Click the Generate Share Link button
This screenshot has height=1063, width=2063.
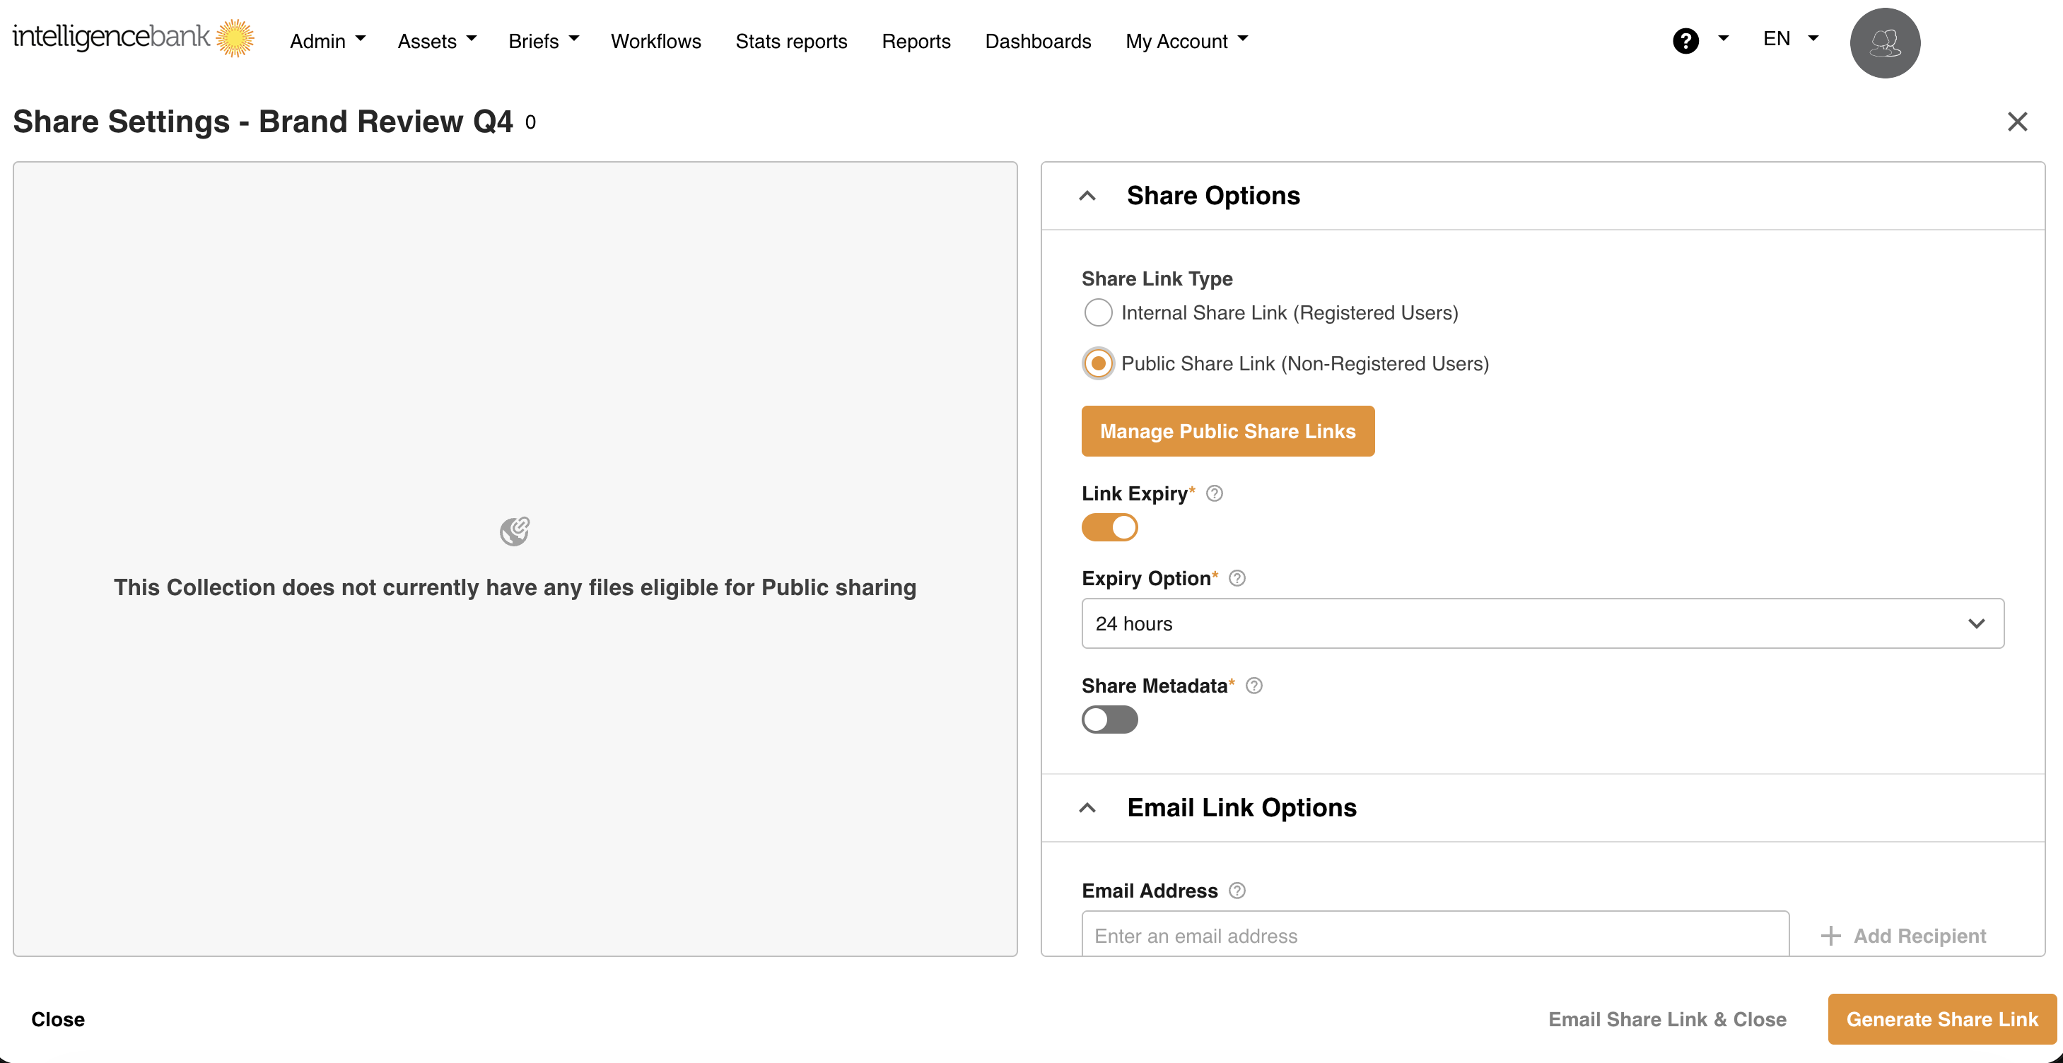click(x=1941, y=1018)
